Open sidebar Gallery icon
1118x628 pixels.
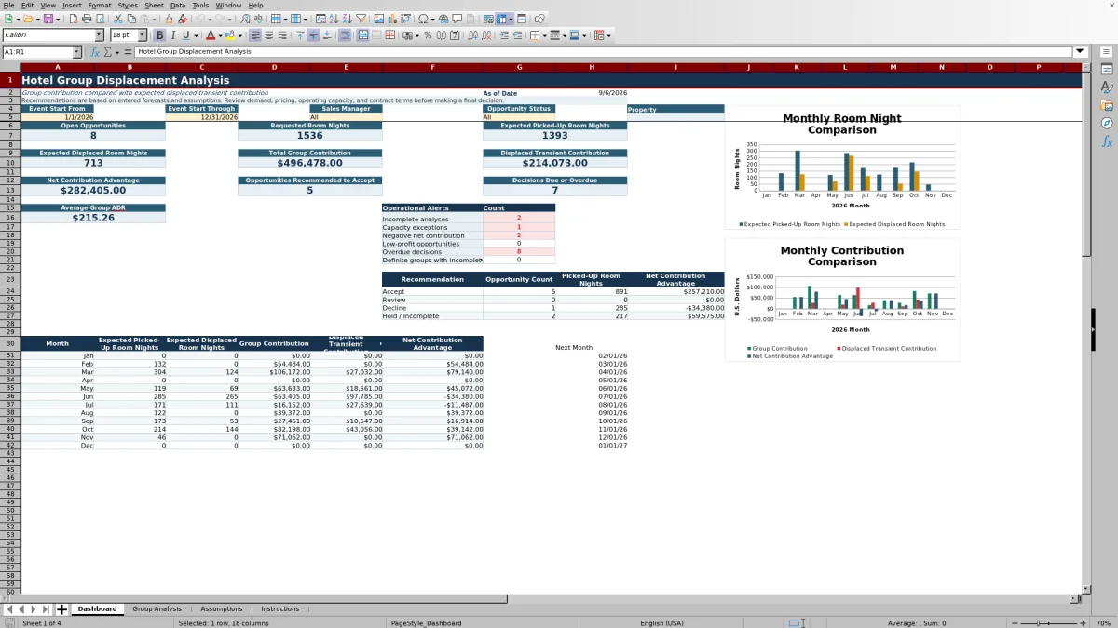coord(1107,105)
